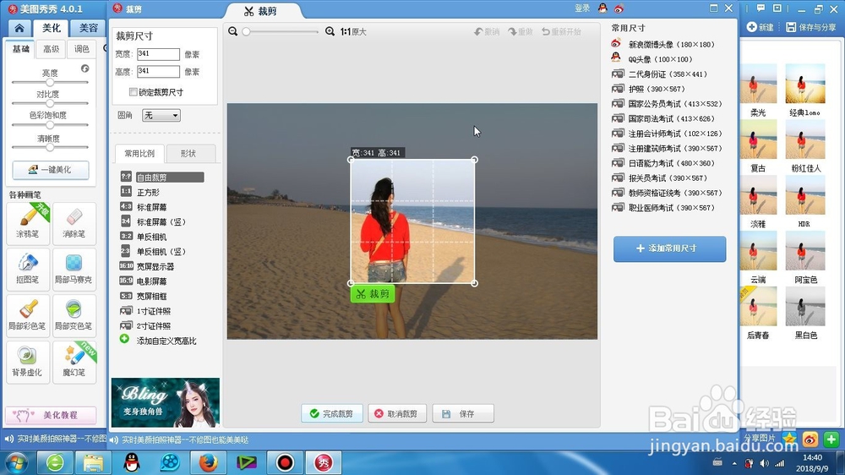Screen dimensions: 845x475
Task: Select the 局部变色笔 tool
Action: click(x=74, y=315)
